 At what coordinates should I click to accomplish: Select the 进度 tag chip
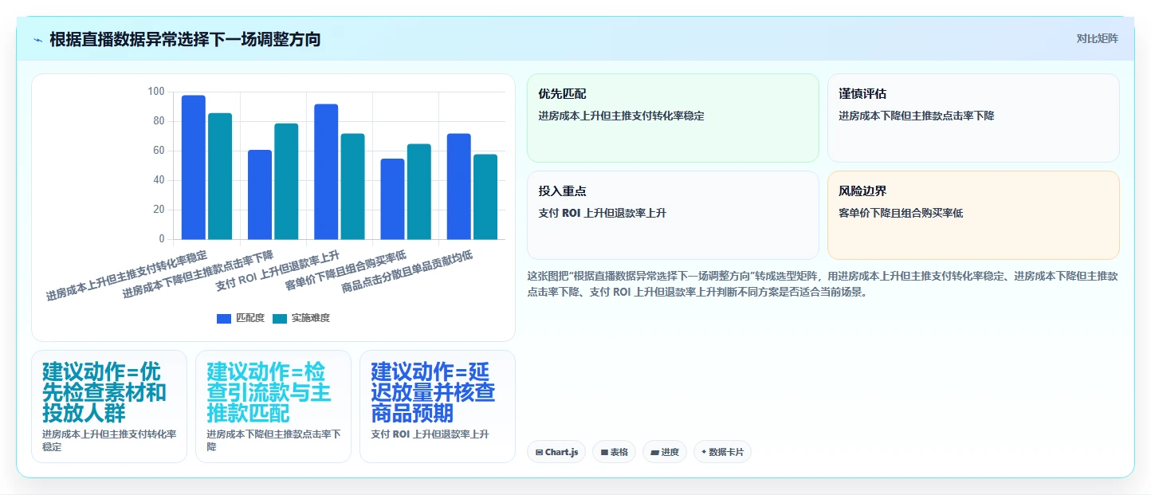coord(665,452)
